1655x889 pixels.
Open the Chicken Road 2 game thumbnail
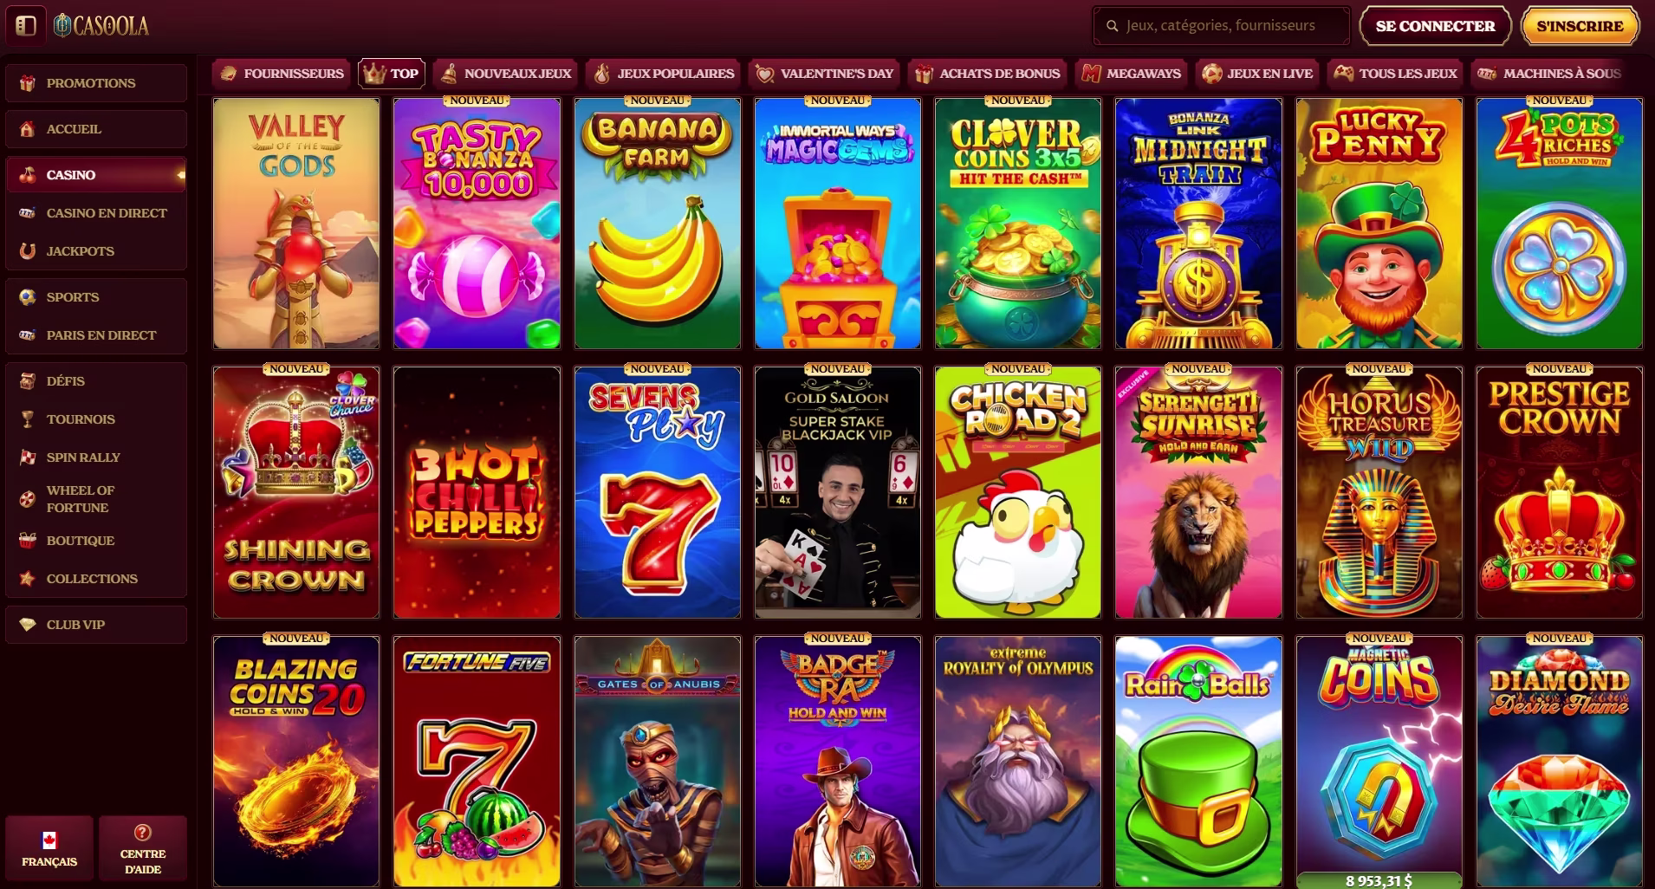click(x=1018, y=492)
